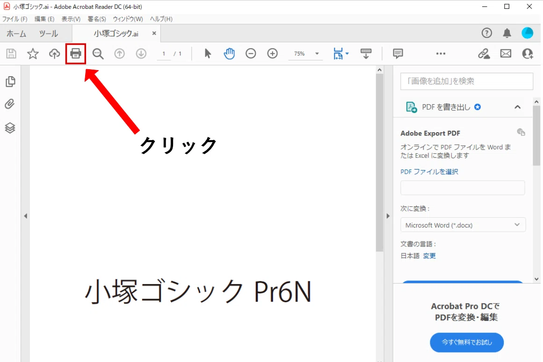Click the document vertical scrollbar thumb
The width and height of the screenshot is (543, 362).
tap(380, 163)
